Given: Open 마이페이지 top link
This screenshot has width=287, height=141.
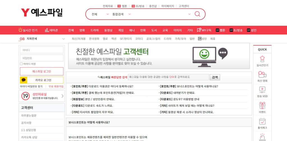Looking at the screenshot, I should (168, 6).
